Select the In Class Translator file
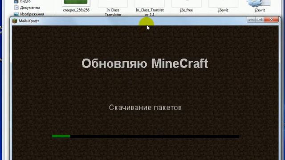Screen dimensions: 285x160 [113, 12]
